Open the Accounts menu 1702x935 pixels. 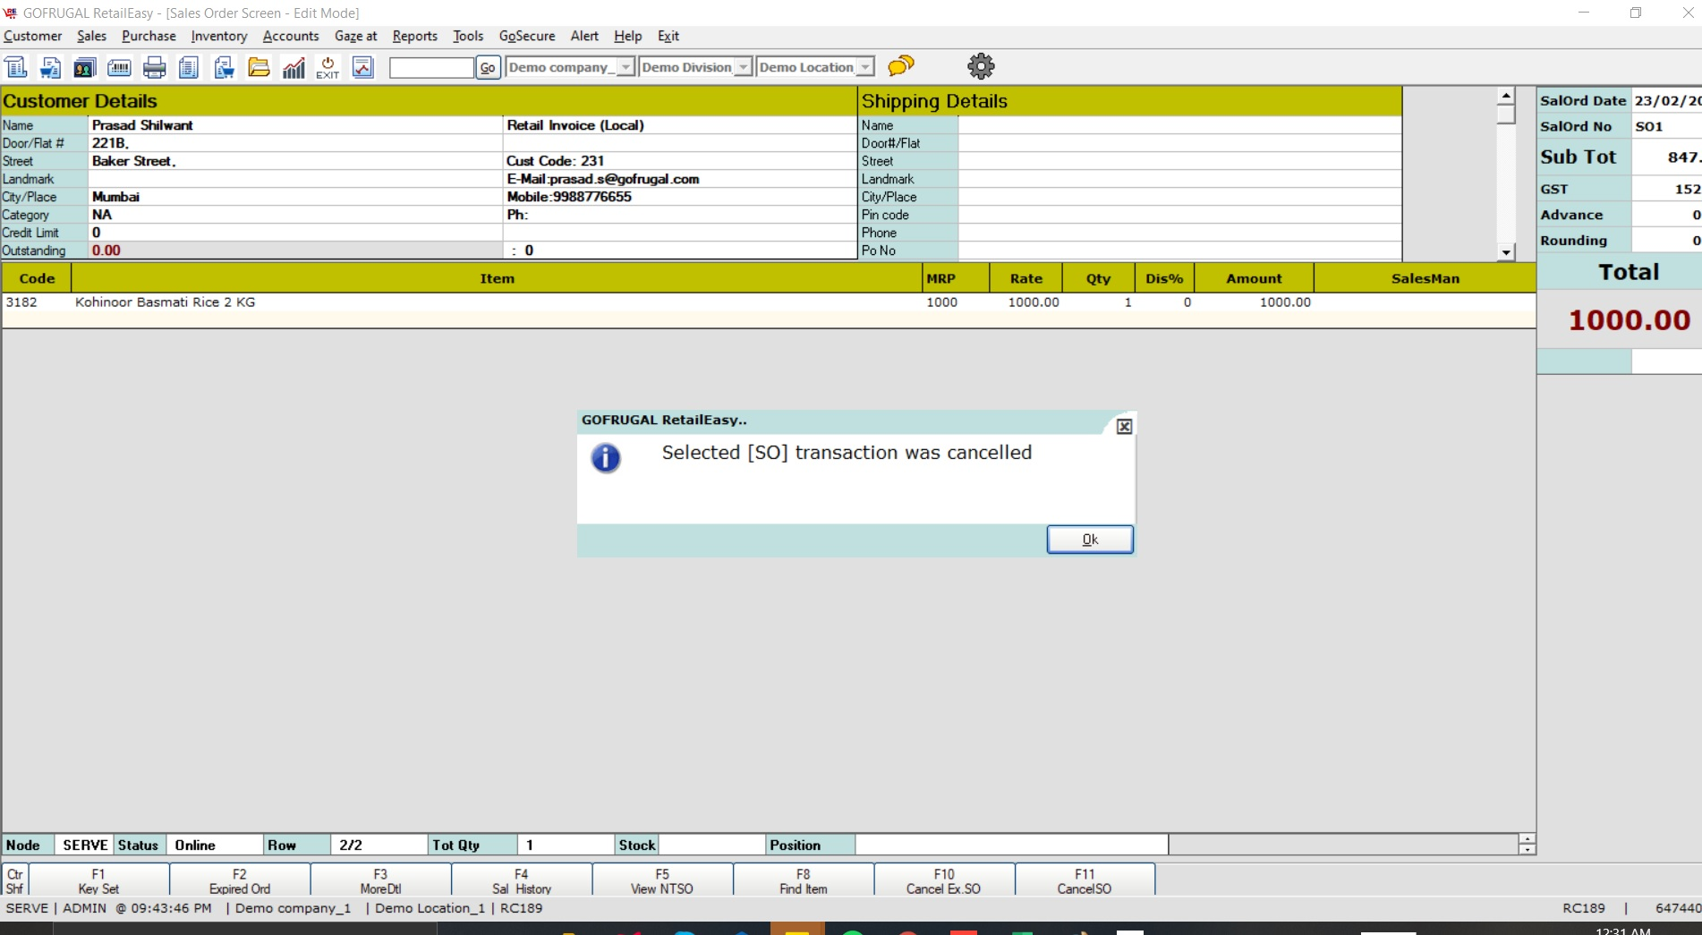[x=291, y=36]
